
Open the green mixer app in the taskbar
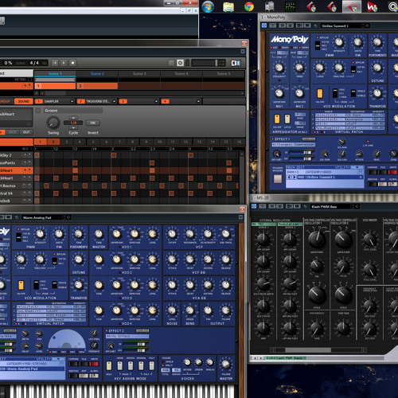[290, 6]
